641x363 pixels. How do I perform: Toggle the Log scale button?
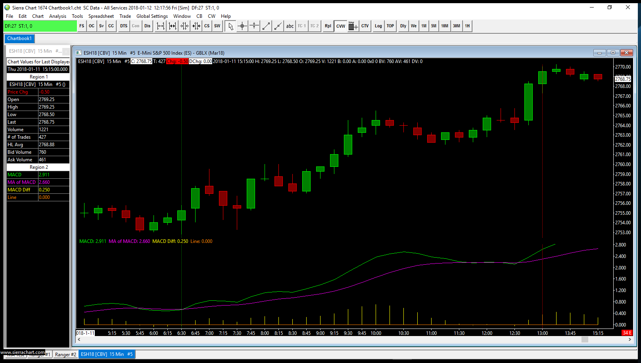pos(378,26)
